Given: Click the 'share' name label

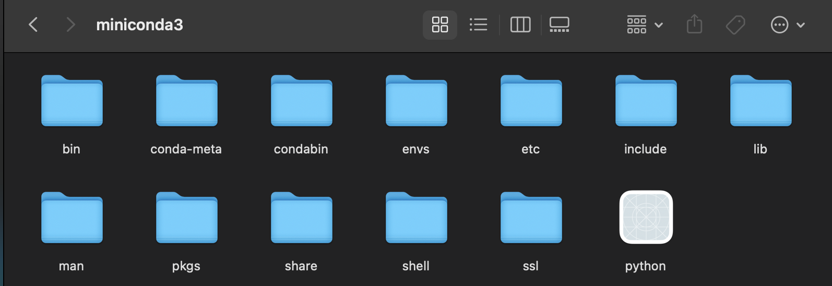Looking at the screenshot, I should 301,266.
